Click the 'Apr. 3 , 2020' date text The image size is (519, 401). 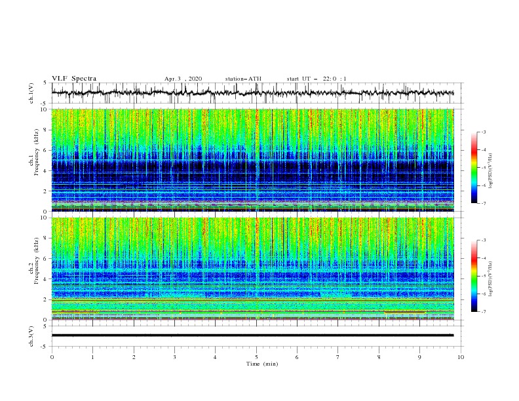click(x=183, y=79)
